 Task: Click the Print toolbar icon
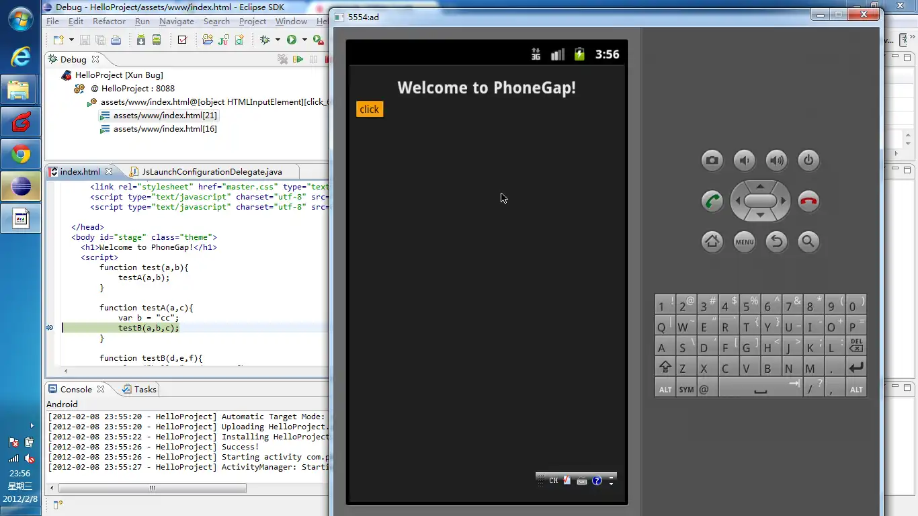[116, 40]
